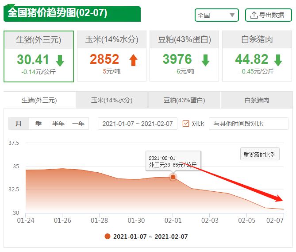The width and height of the screenshot is (296, 252).
Task: Select the 一年 time range
Action: pos(78,124)
